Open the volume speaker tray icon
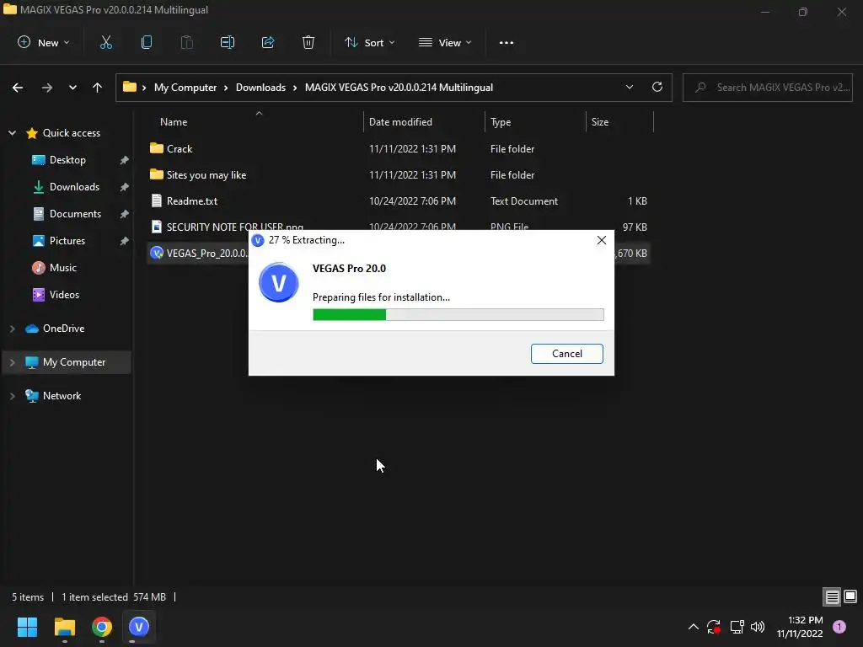 [758, 627]
